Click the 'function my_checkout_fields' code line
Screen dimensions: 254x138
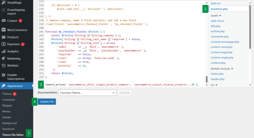pos(75,32)
